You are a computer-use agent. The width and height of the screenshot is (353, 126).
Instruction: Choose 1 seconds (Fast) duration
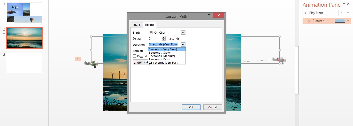click(x=167, y=59)
